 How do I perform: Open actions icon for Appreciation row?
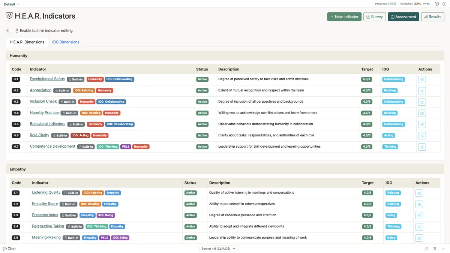422,91
